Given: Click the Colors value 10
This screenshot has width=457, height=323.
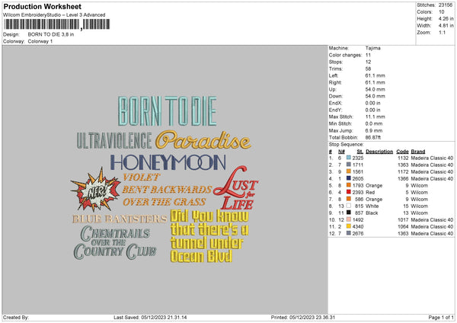Looking at the screenshot, I should tap(441, 12).
